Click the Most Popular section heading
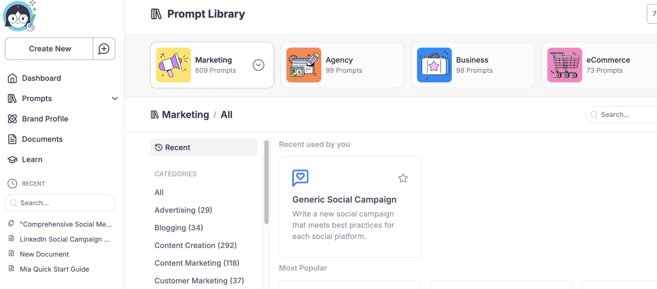The image size is (657, 289). click(x=303, y=268)
